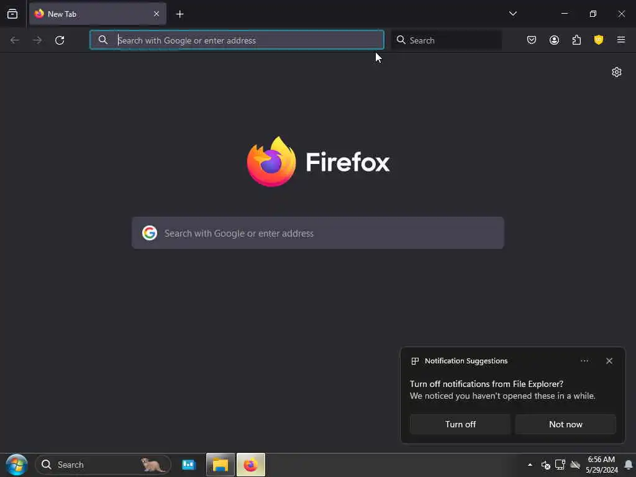Open Firefox View from the tab bar icon
The image size is (636, 477).
pos(12,14)
